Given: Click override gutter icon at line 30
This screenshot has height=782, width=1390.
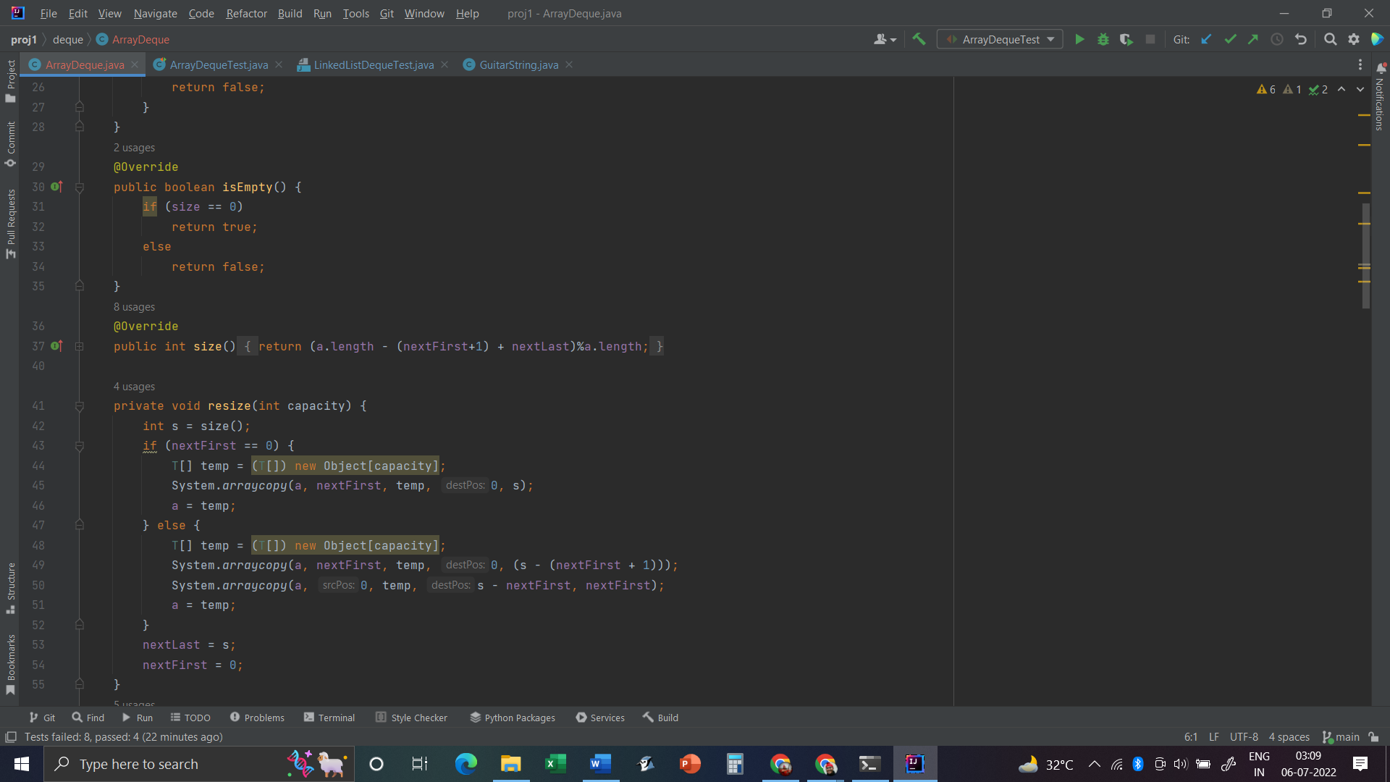Looking at the screenshot, I should pyautogui.click(x=56, y=187).
